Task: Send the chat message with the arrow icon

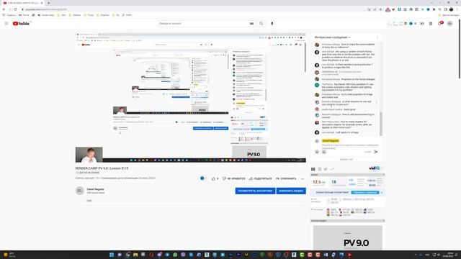Action: point(376,152)
